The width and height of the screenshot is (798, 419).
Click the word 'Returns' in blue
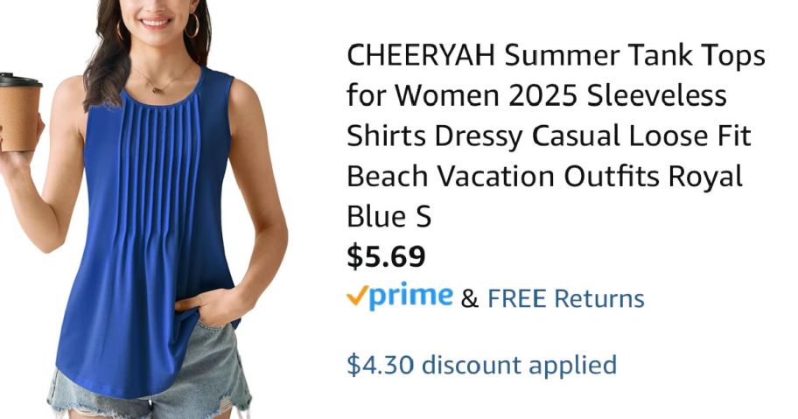[599, 298]
